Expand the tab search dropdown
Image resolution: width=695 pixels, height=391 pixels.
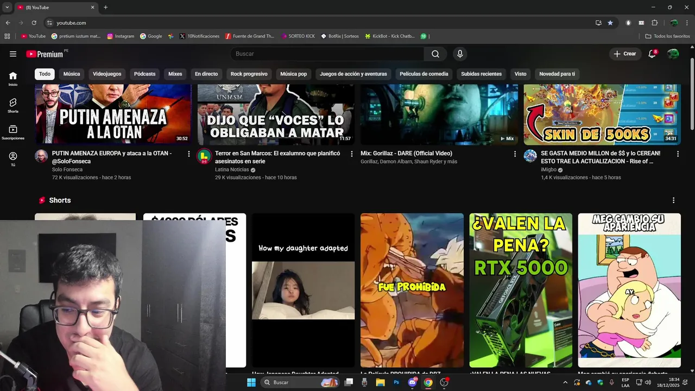7,7
